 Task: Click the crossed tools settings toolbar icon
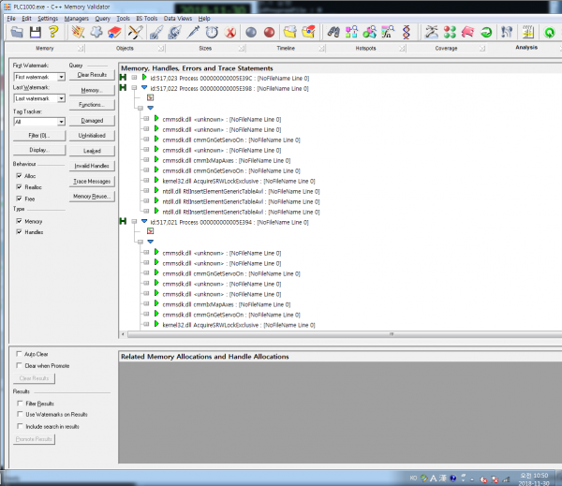[x=136, y=32]
